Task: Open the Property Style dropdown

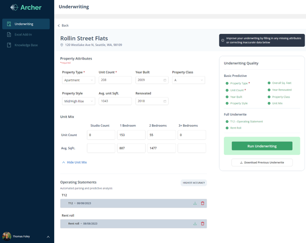Action: pyautogui.click(x=78, y=101)
